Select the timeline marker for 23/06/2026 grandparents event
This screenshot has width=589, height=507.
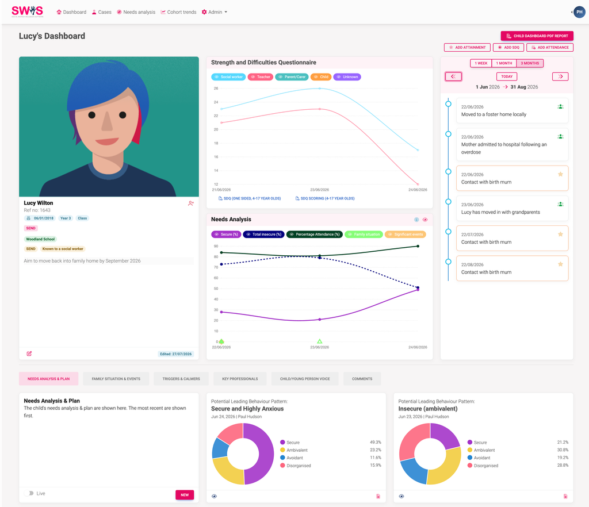448,202
